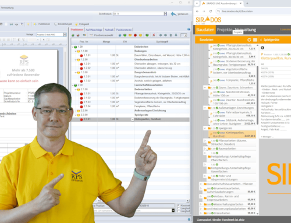
Task: Collapse the Außenanlagen Einrichtungen folder
Action: pos(205,108)
